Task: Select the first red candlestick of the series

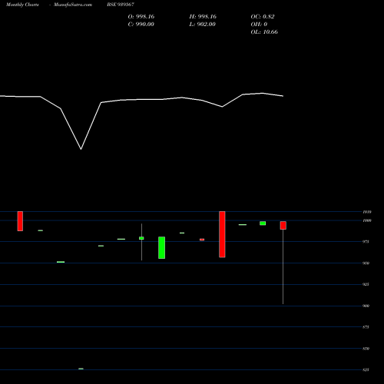Action: point(20,221)
